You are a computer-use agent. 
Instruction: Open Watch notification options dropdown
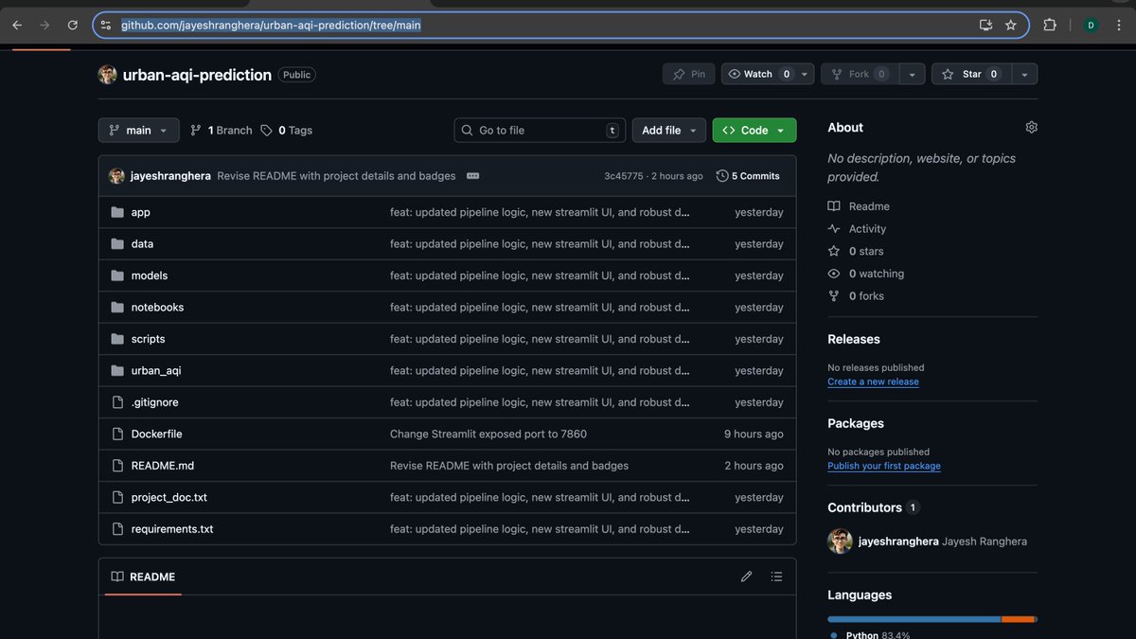pyautogui.click(x=805, y=74)
